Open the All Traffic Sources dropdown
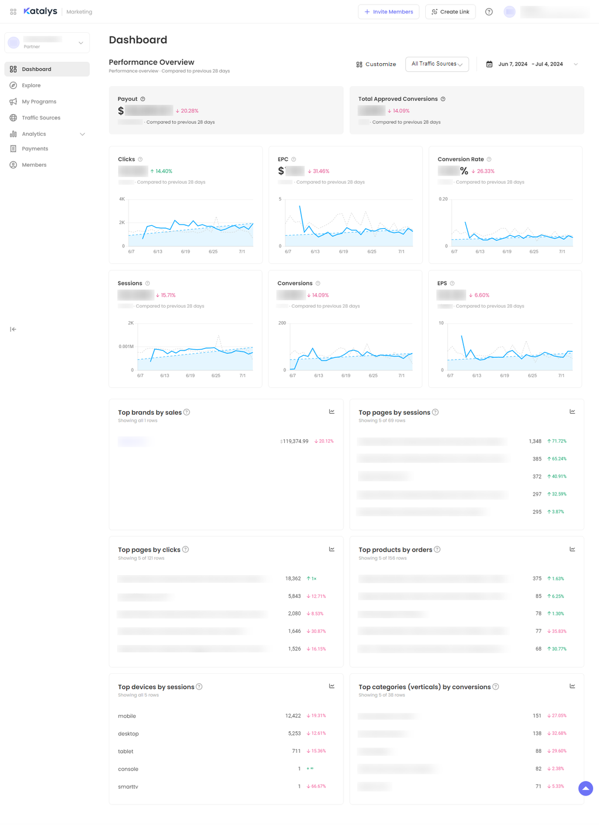The height and width of the screenshot is (826, 599). (x=437, y=64)
